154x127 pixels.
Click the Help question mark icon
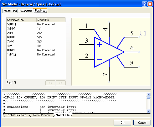144,4
